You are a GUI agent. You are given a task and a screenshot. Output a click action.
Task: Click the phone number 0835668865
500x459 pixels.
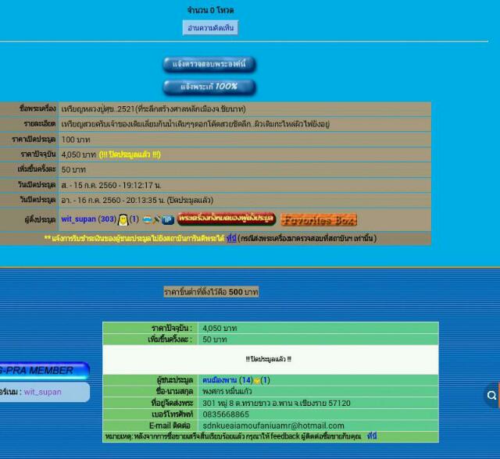coord(226,414)
